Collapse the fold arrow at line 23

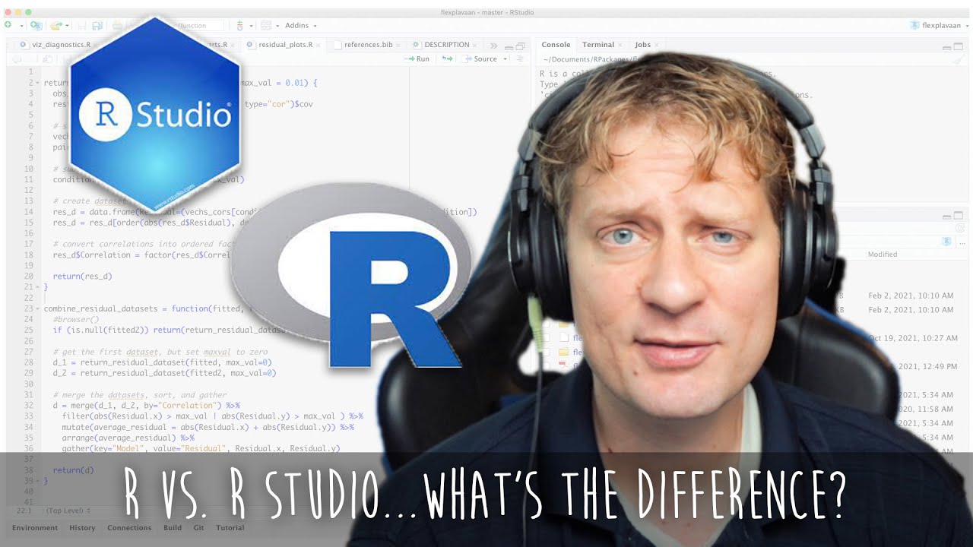point(38,309)
